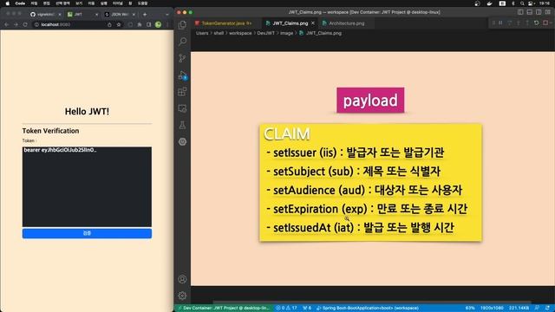
Task: Go forward in the browser
Action: click(x=16, y=24)
